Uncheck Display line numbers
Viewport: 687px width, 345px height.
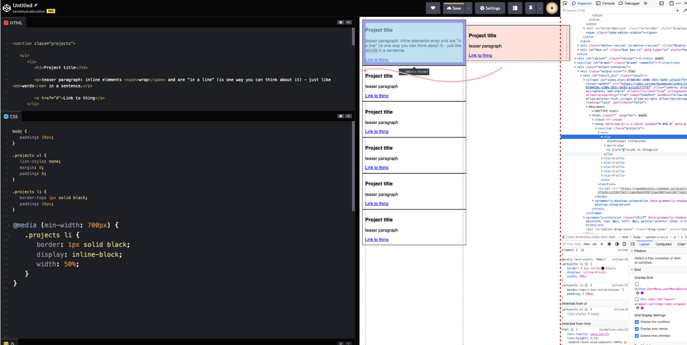tap(637, 322)
